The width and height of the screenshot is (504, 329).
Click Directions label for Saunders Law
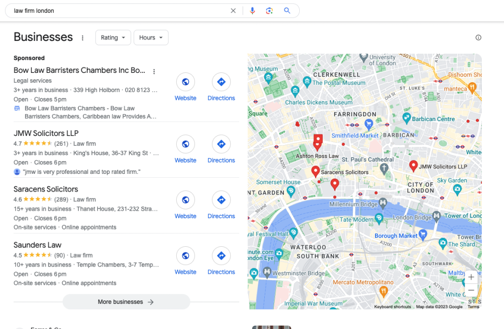(x=221, y=272)
